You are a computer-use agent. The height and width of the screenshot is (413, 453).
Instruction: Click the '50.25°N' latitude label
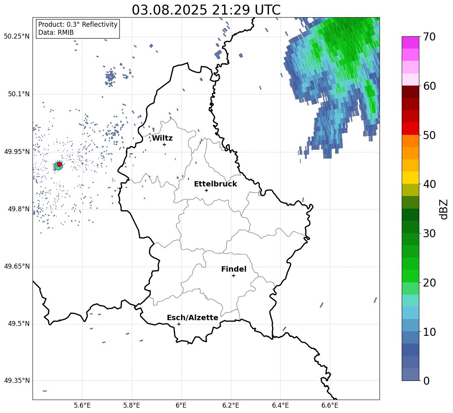pyautogui.click(x=17, y=37)
